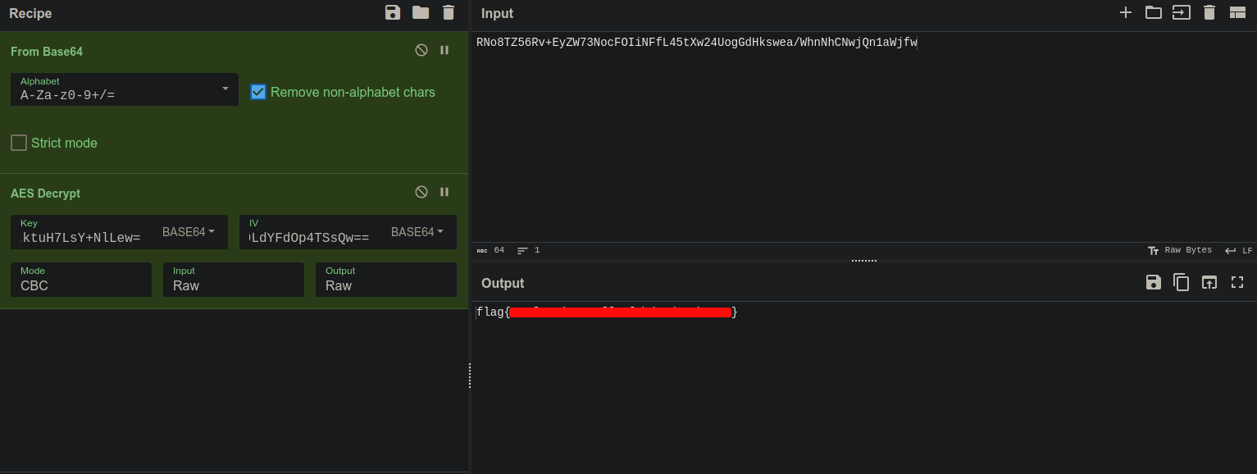Disable the AES Decrypt operation
1257x474 pixels.
click(421, 192)
